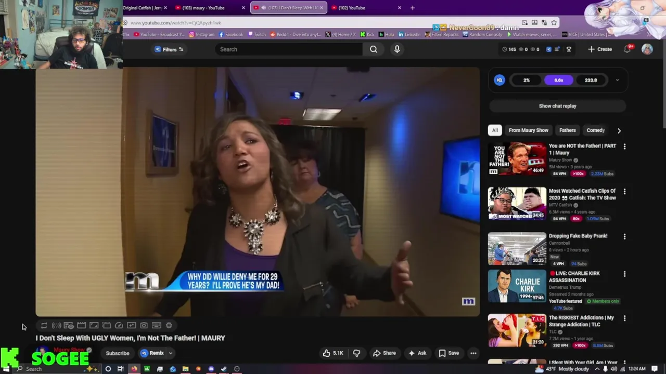Click the 6.6x multiplier pill

pyautogui.click(x=558, y=80)
